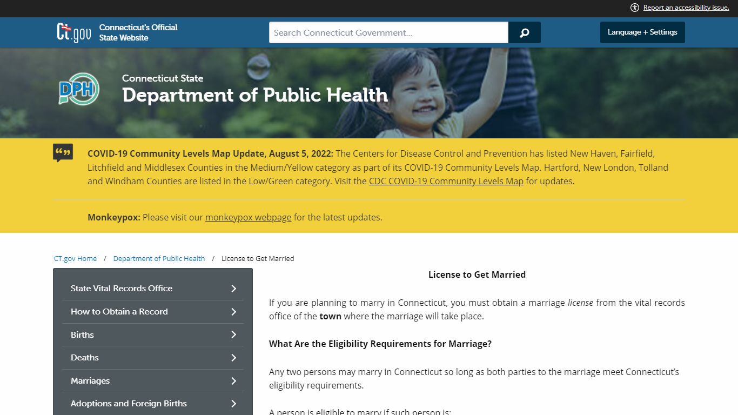Open Department of Public Health breadcrumb
The width and height of the screenshot is (738, 415).
(x=159, y=259)
